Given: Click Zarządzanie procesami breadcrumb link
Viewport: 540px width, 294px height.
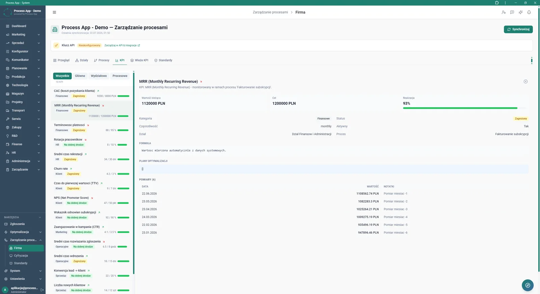Looking at the screenshot, I should pos(270,12).
